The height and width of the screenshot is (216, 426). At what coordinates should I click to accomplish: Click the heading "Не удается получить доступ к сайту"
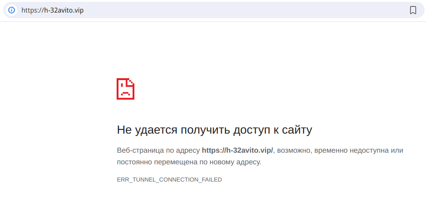coord(214,130)
